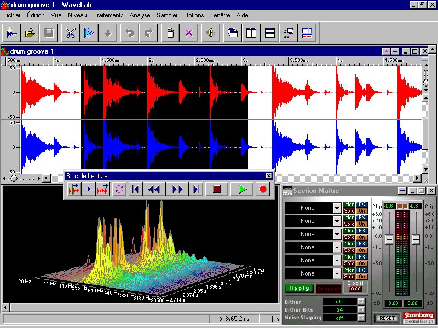
Task: Tile windows vertically using the toolbar icon
Action: click(251, 33)
